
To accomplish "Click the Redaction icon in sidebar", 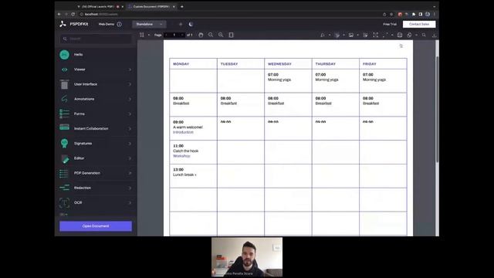I will coord(64,188).
